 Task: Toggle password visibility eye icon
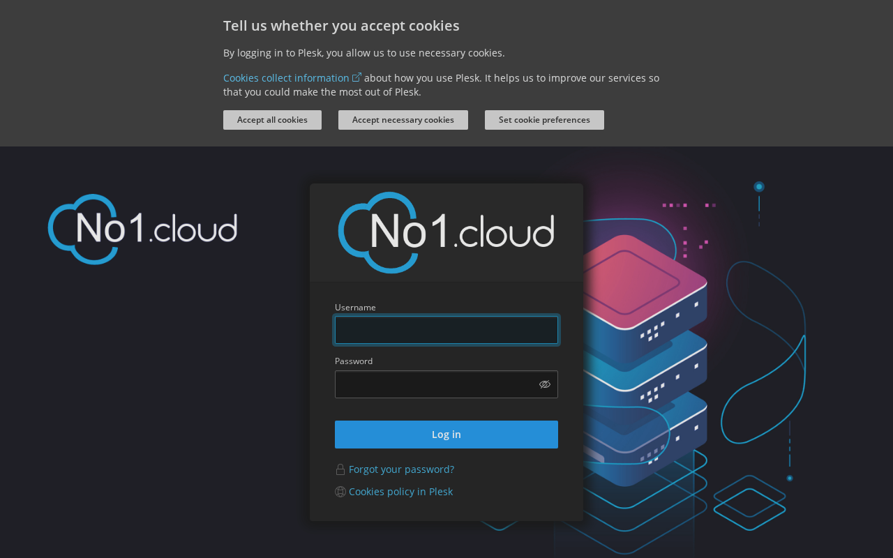(545, 384)
